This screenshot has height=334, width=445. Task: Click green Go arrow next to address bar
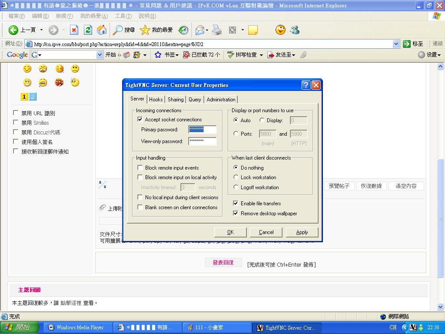pos(407,44)
